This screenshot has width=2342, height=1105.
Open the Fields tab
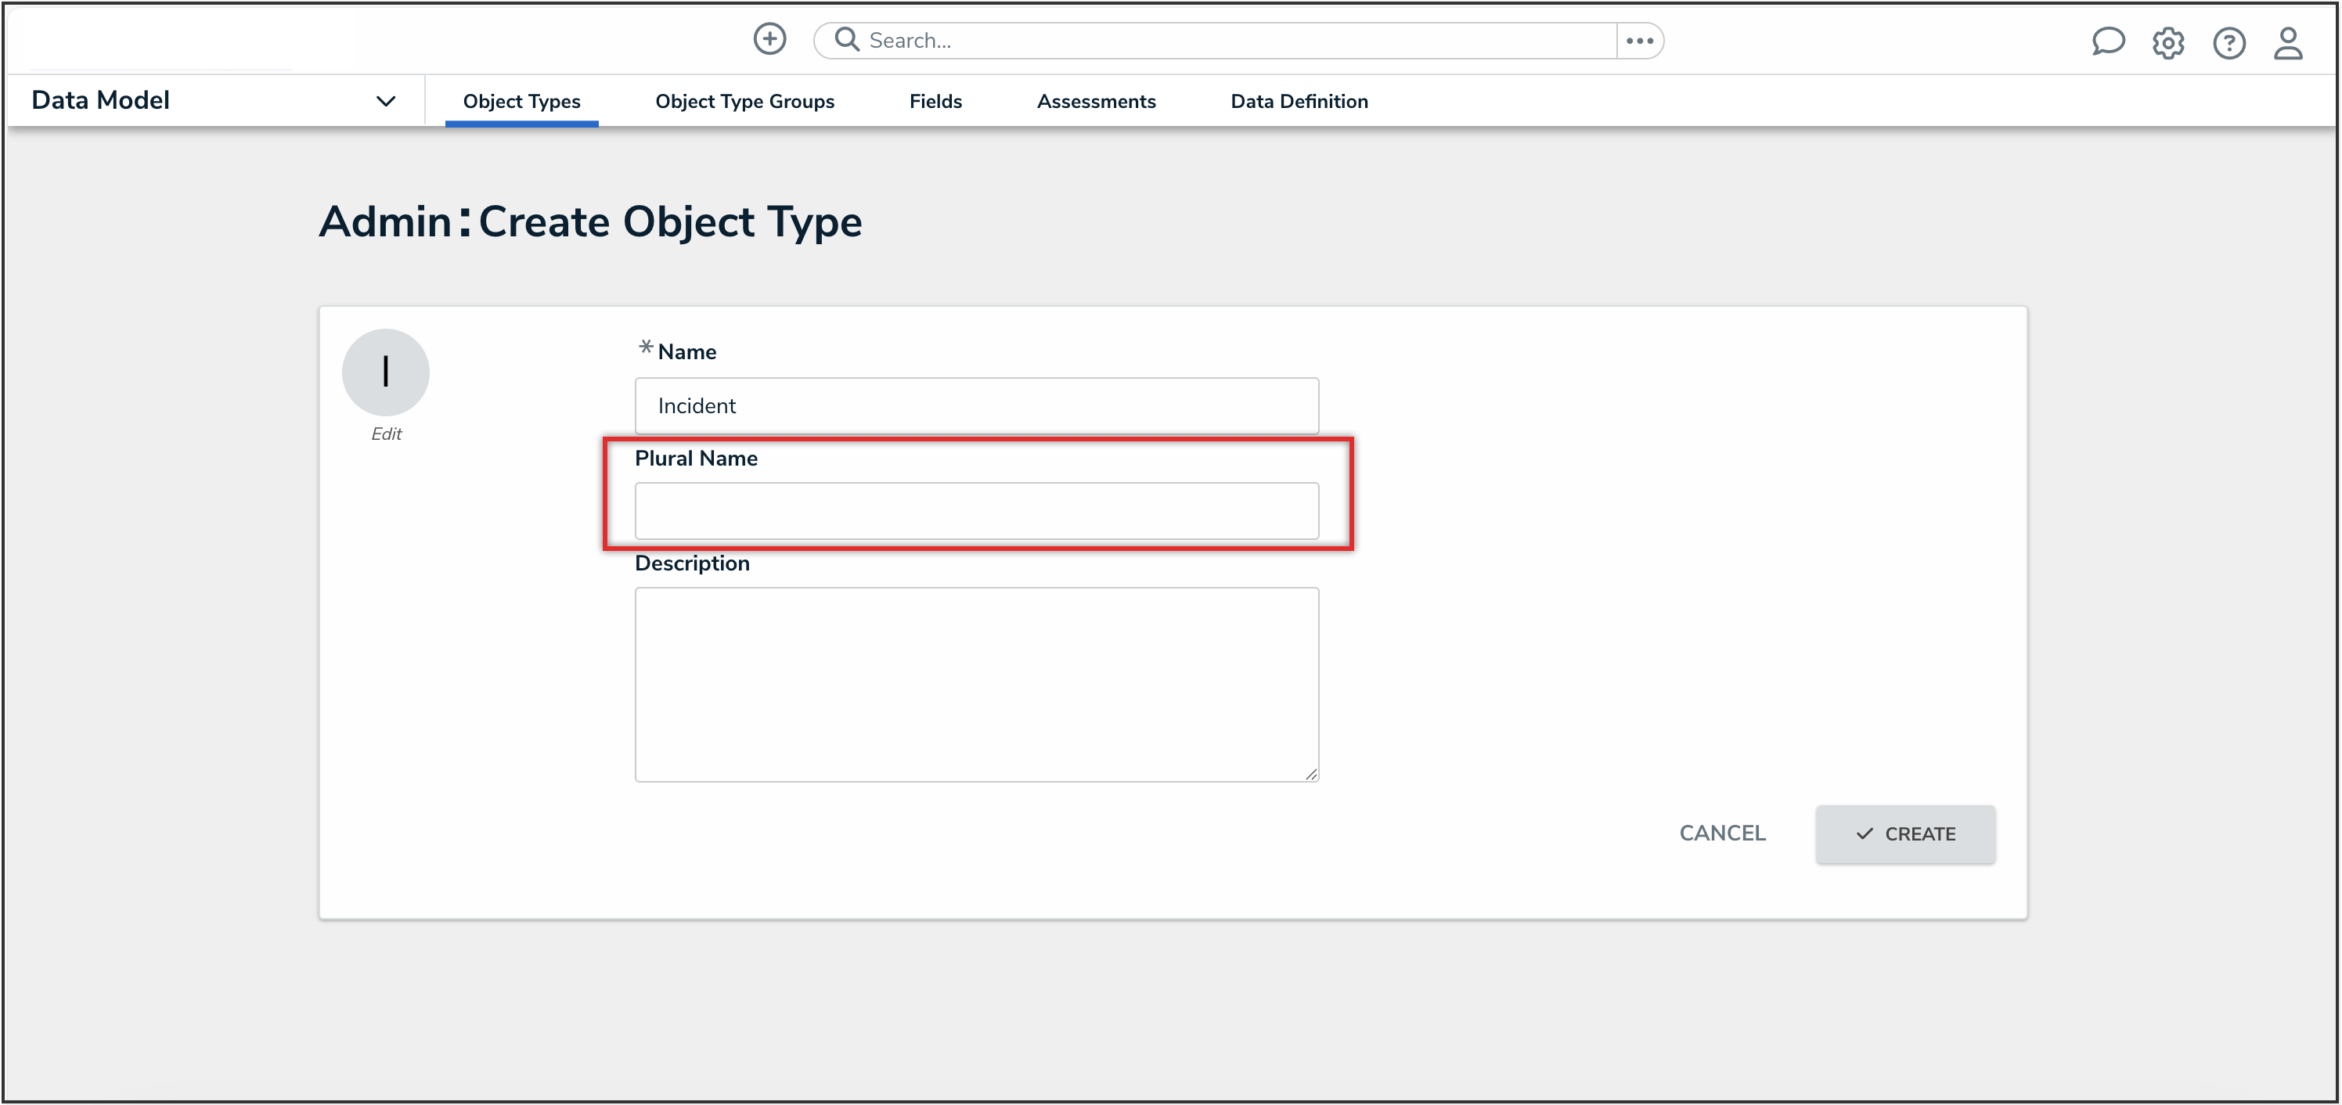click(x=935, y=102)
